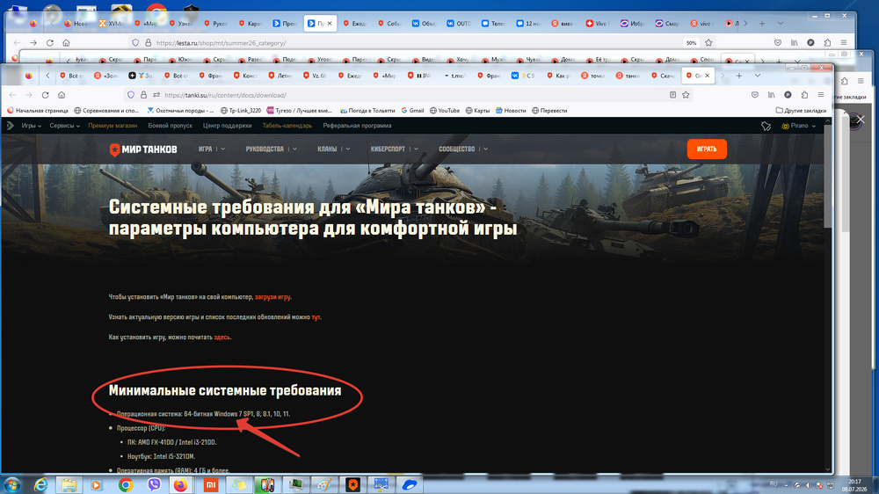Open new tab in front Firefox window
The image size is (879, 494).
(x=739, y=75)
